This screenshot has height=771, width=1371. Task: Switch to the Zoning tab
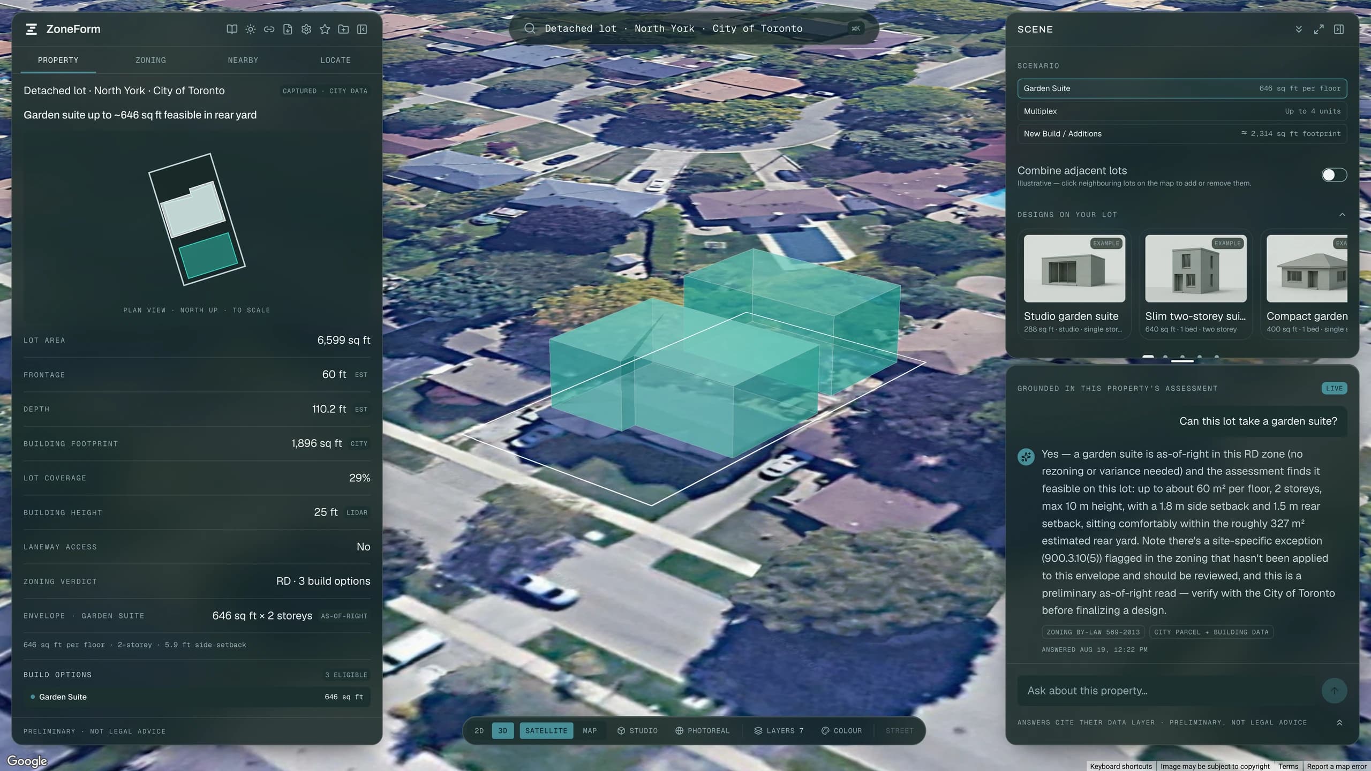[x=150, y=60]
